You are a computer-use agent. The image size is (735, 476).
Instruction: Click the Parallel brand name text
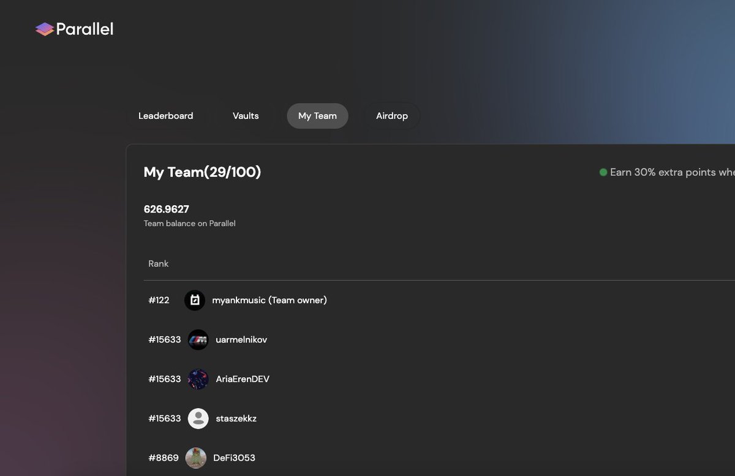[85, 29]
